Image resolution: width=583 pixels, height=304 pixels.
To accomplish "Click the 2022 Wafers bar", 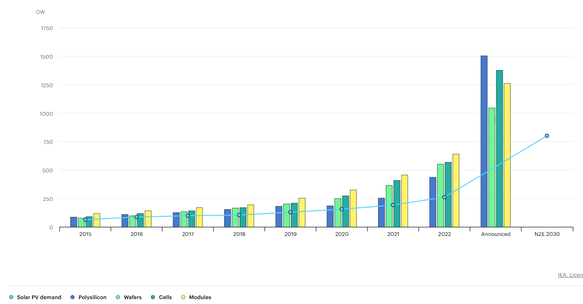I will pyautogui.click(x=441, y=196).
